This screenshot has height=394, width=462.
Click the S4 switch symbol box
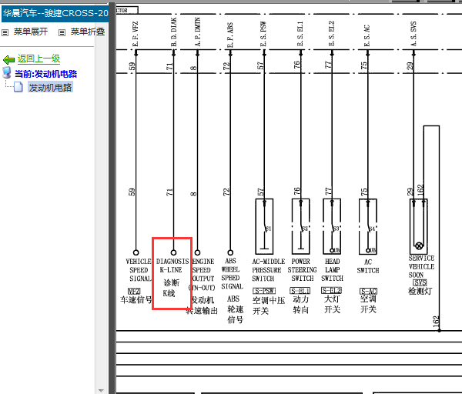(x=368, y=226)
